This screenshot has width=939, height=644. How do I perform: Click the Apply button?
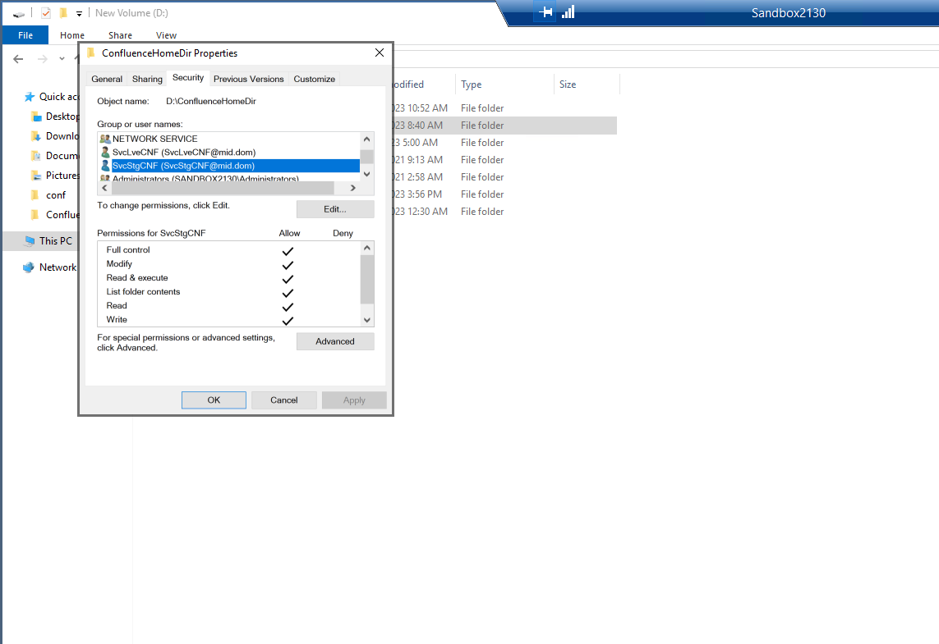click(354, 400)
